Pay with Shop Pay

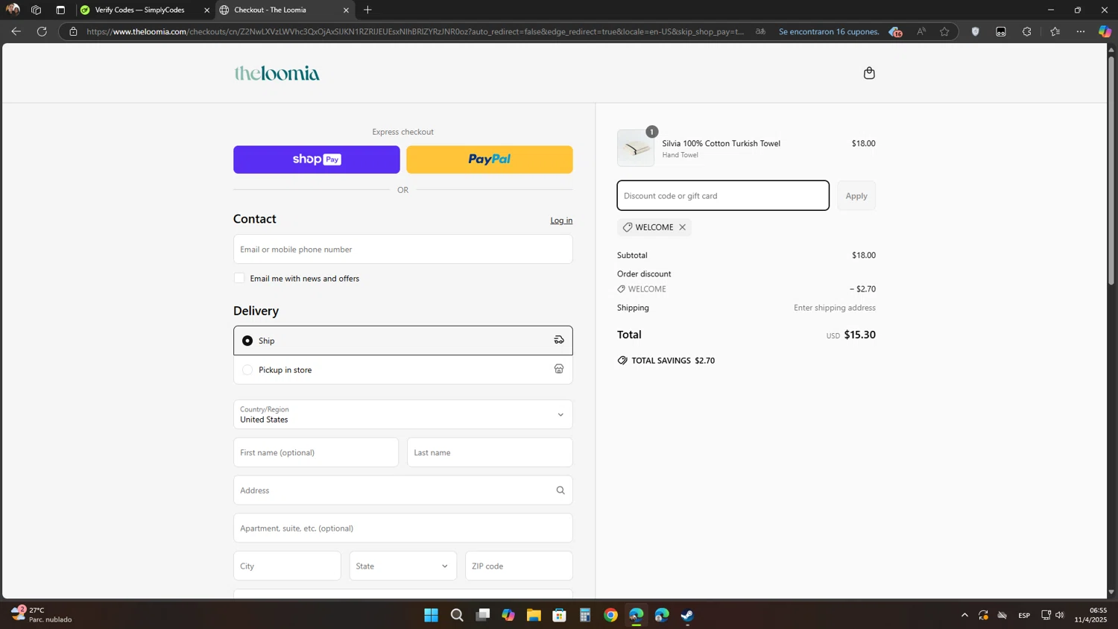pos(316,159)
